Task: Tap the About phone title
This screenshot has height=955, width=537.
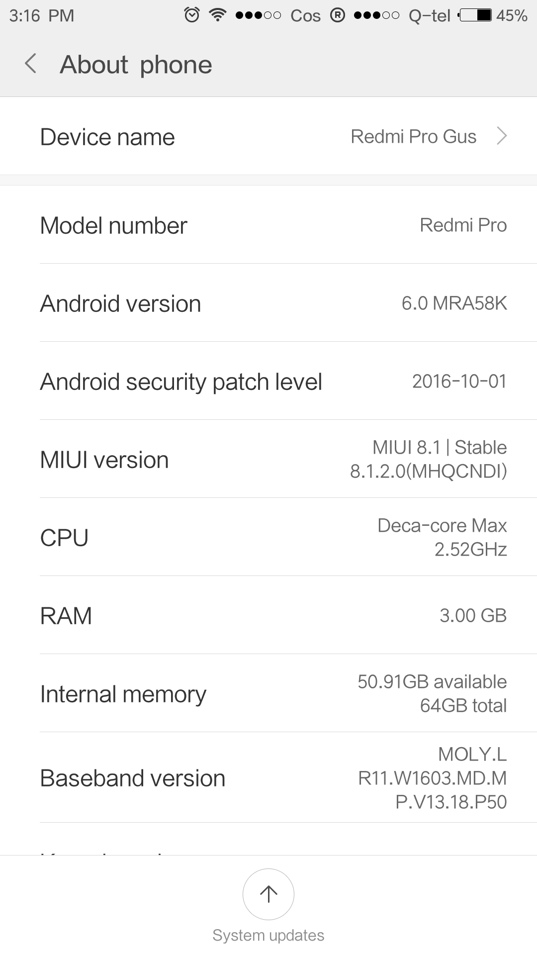Action: 136,65
